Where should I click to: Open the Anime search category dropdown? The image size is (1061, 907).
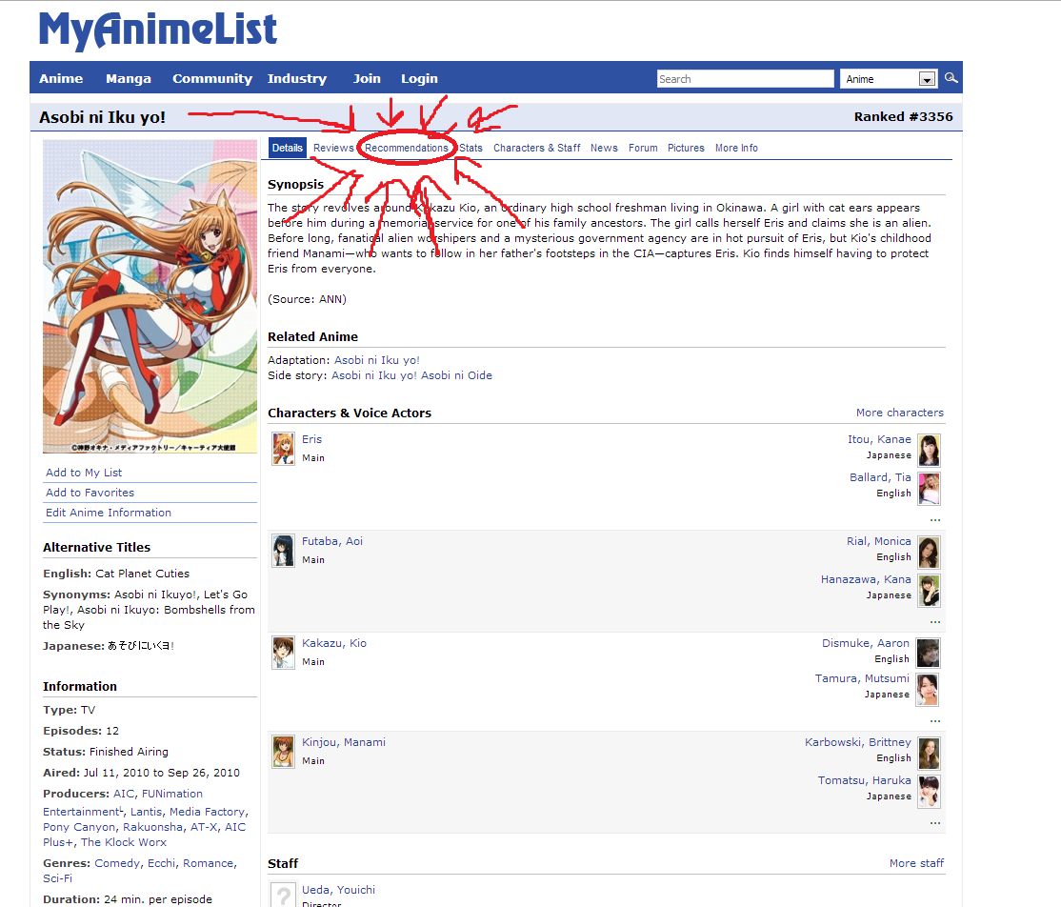889,79
